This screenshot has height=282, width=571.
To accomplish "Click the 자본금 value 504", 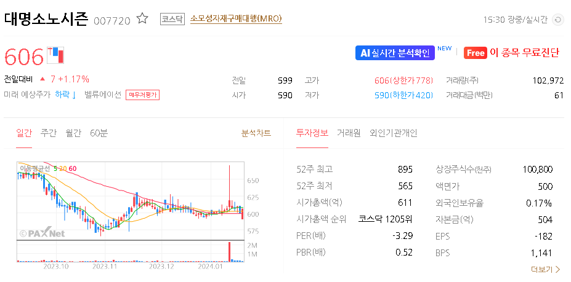I will click(545, 219).
